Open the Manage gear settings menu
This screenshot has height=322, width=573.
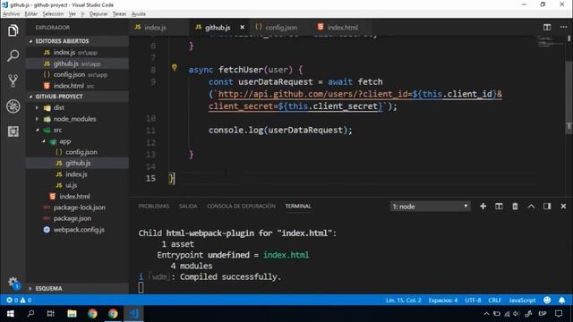click(13, 283)
